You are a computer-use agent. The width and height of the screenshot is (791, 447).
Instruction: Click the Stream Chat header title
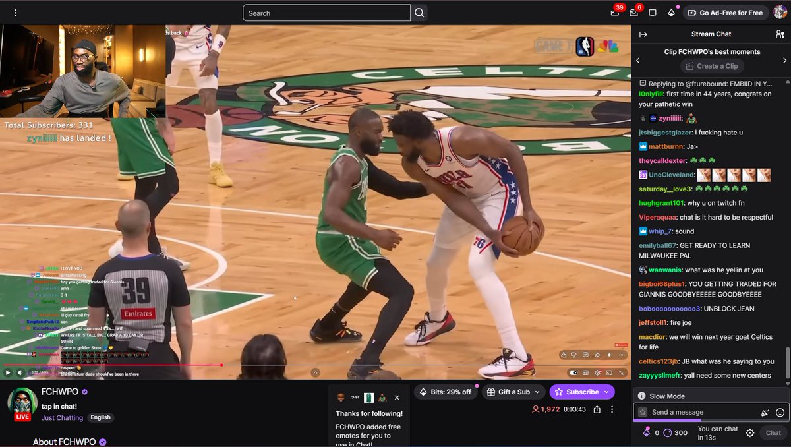point(711,34)
